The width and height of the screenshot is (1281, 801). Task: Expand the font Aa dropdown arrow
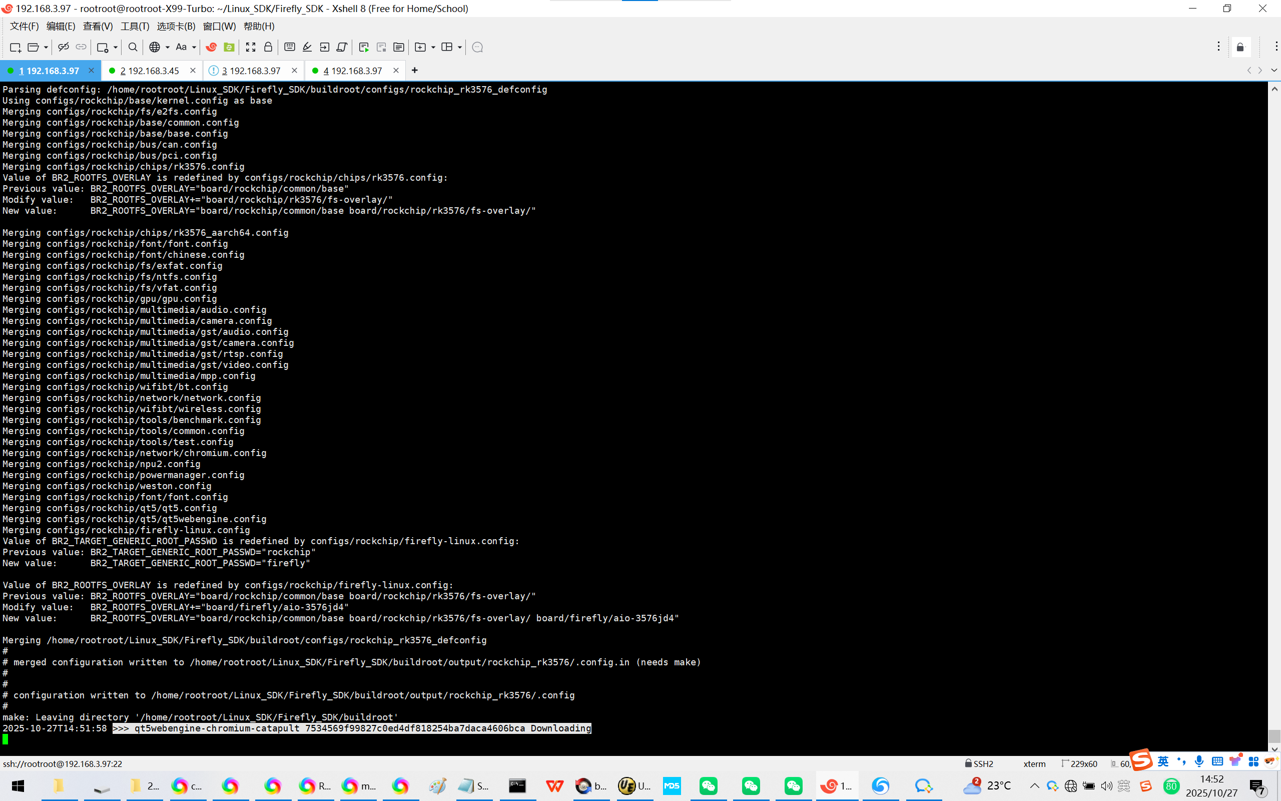click(x=194, y=47)
